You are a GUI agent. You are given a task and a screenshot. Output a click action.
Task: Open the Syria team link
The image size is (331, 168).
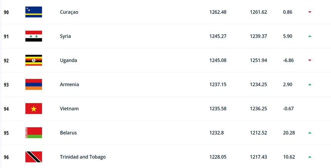coord(65,36)
